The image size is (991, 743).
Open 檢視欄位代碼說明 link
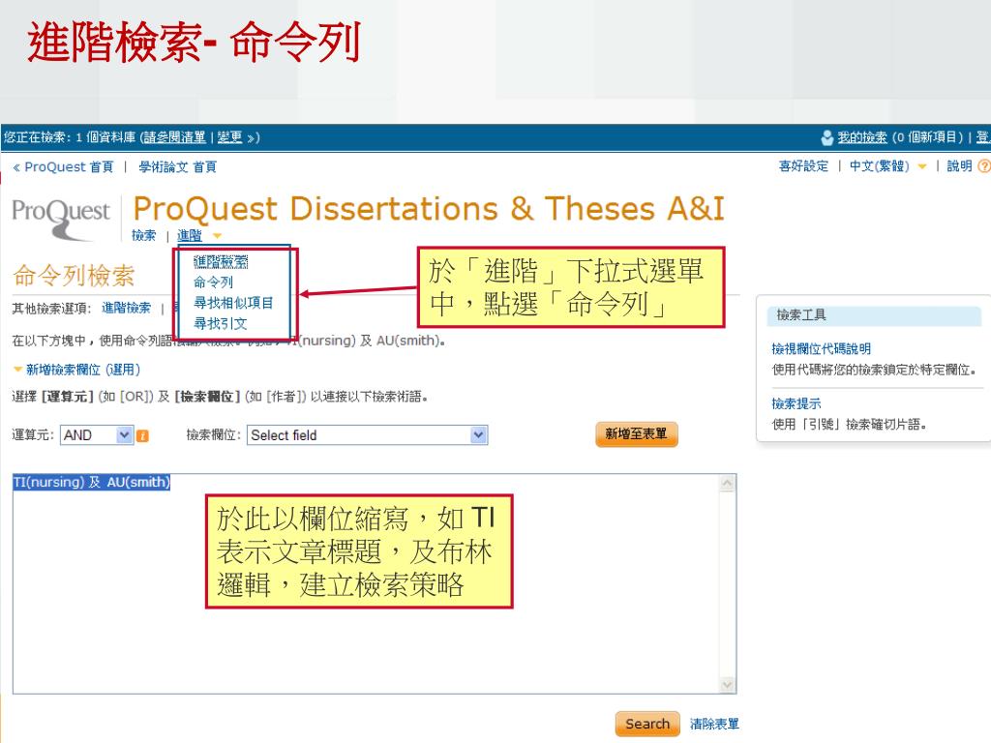click(x=821, y=348)
